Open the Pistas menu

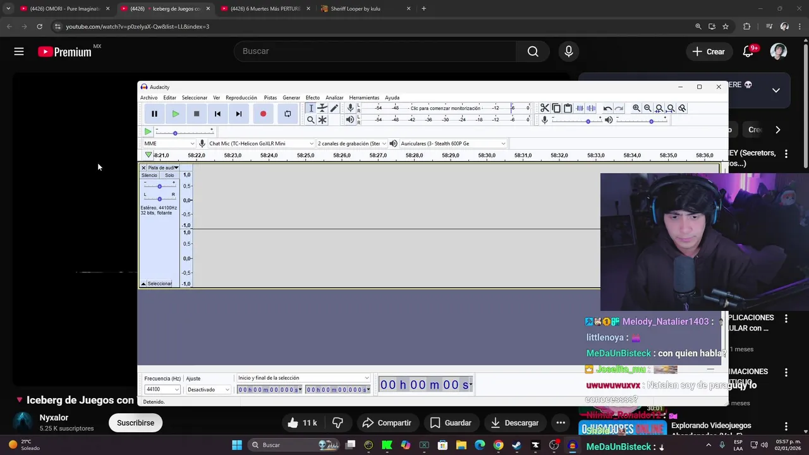pyautogui.click(x=271, y=97)
